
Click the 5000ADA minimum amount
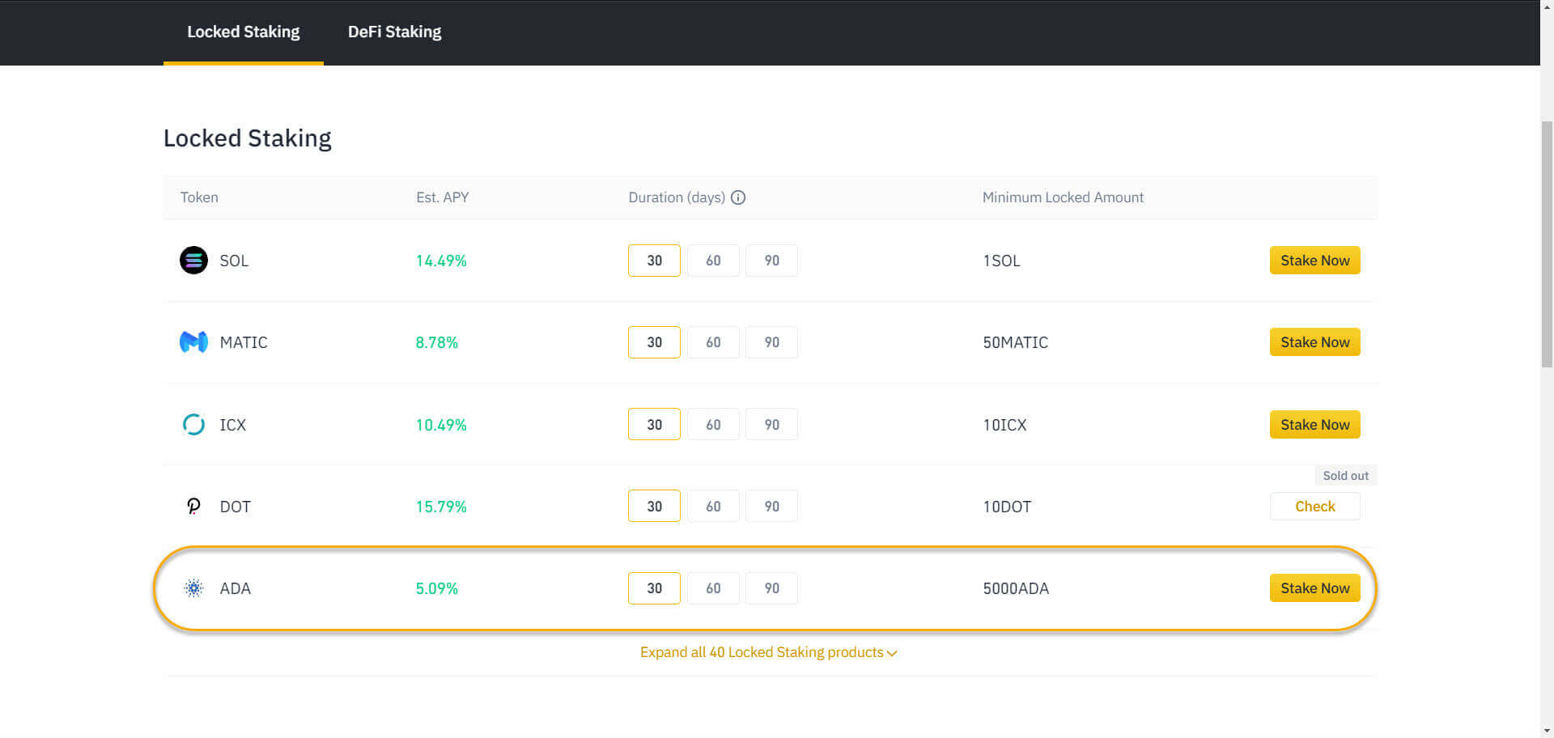point(1016,588)
